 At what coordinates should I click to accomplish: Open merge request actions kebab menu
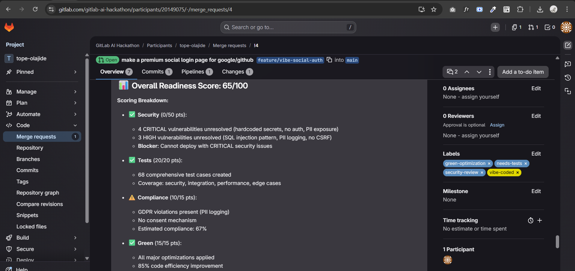coord(490,72)
